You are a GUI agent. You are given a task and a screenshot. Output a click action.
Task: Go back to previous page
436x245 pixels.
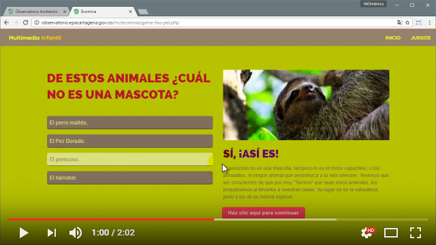pyautogui.click(x=6, y=22)
